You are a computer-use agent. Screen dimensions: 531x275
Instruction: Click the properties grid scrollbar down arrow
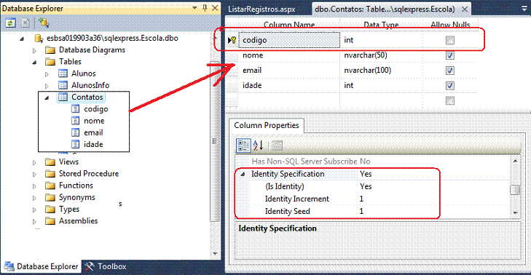(x=515, y=212)
